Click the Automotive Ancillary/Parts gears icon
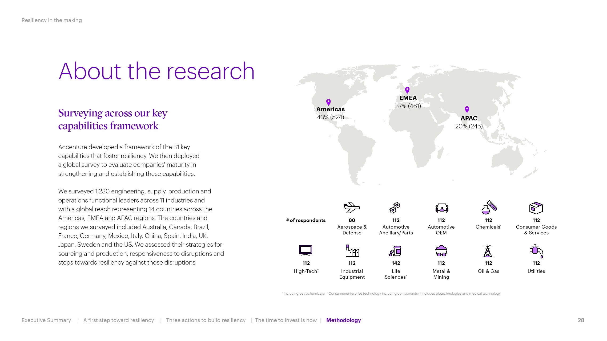Image resolution: width=607 pixels, height=341 pixels. click(395, 208)
